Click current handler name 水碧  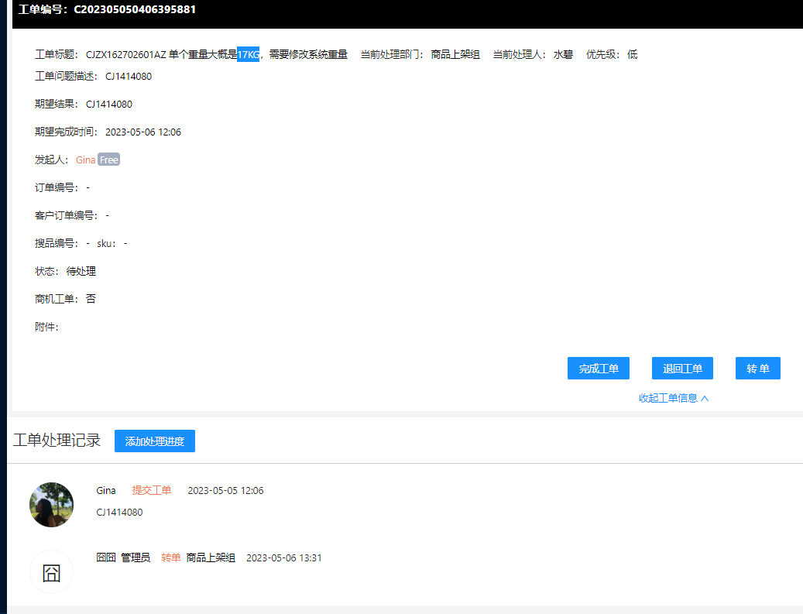click(x=563, y=54)
